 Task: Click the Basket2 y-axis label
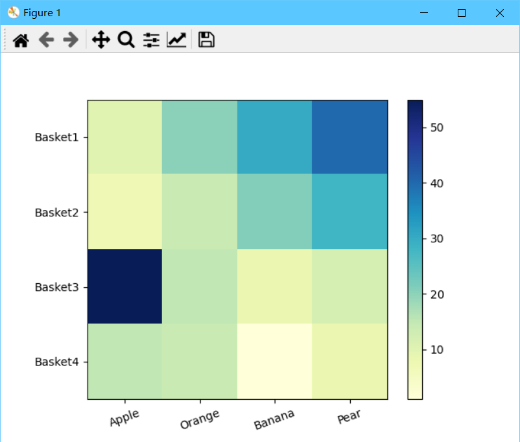point(56,213)
